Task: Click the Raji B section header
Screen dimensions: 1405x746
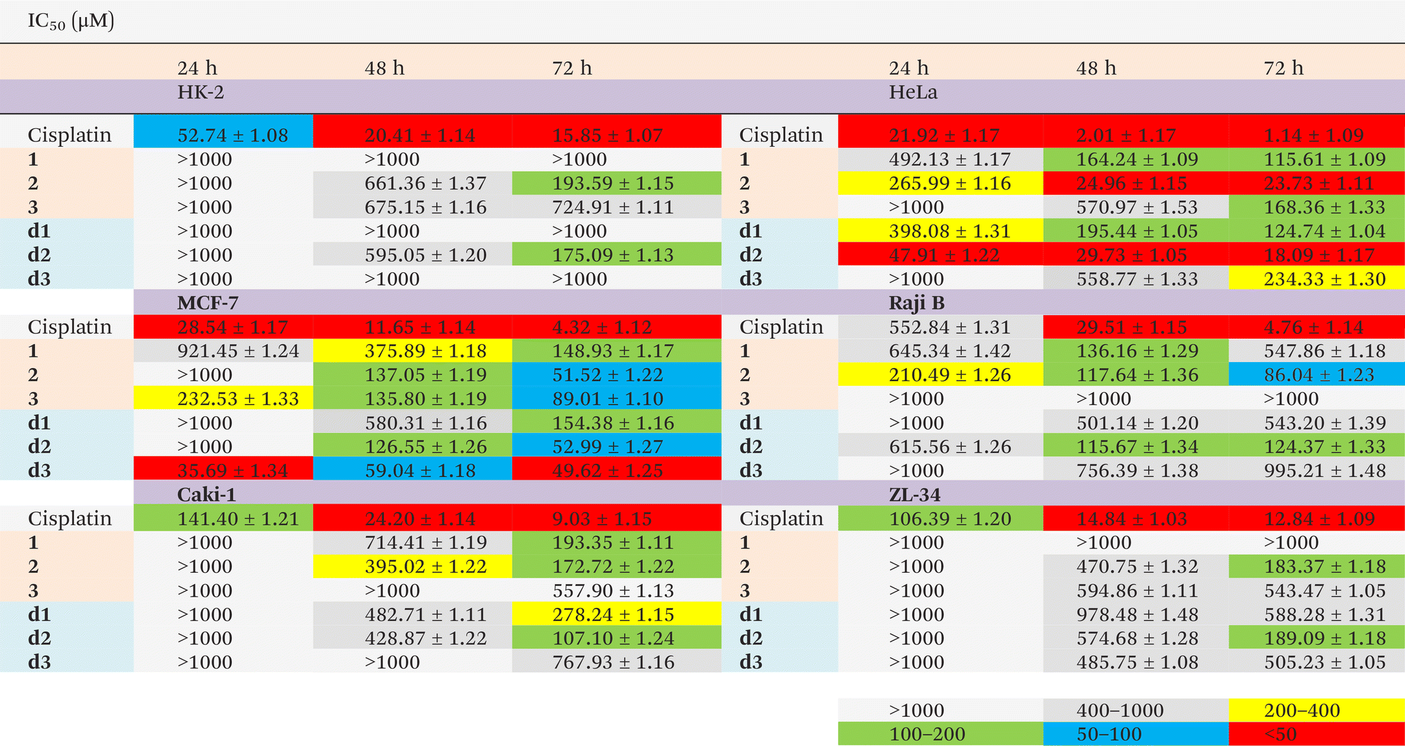Action: pos(916,303)
